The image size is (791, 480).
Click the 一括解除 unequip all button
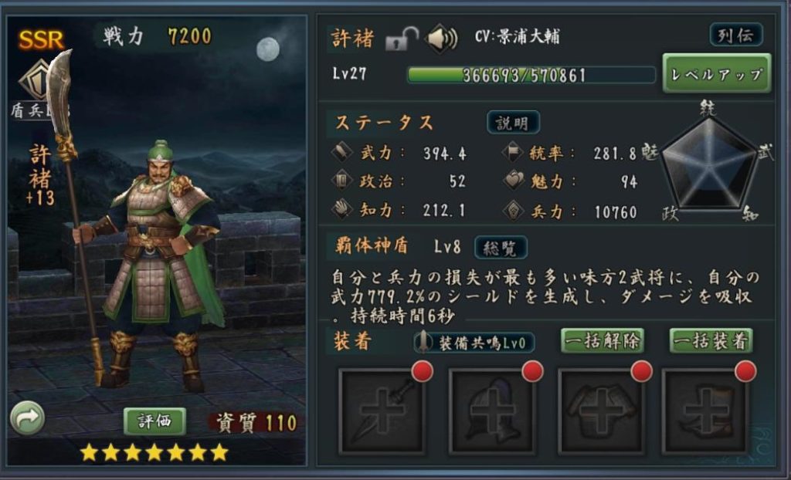603,341
